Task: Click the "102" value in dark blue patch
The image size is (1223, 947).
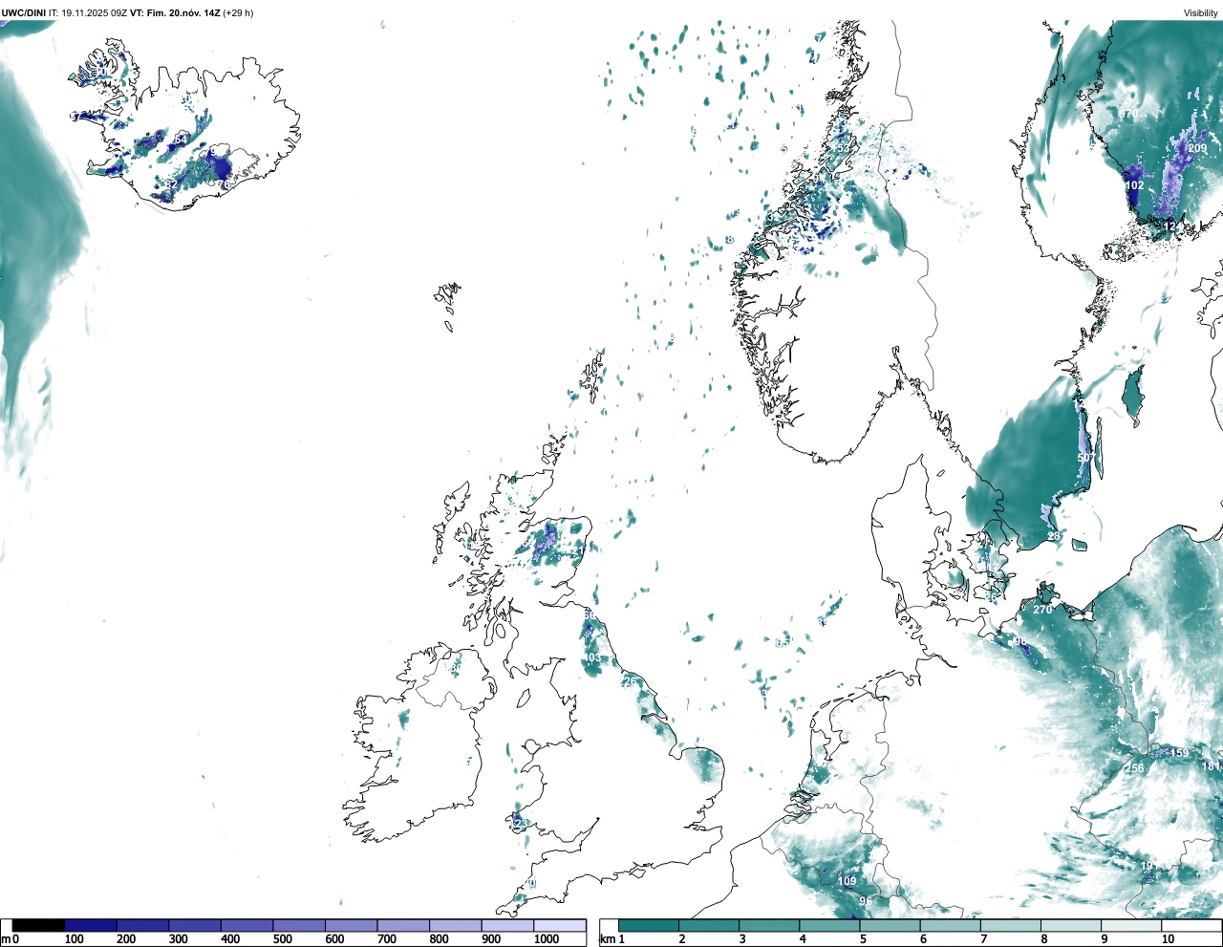Action: [x=1134, y=185]
